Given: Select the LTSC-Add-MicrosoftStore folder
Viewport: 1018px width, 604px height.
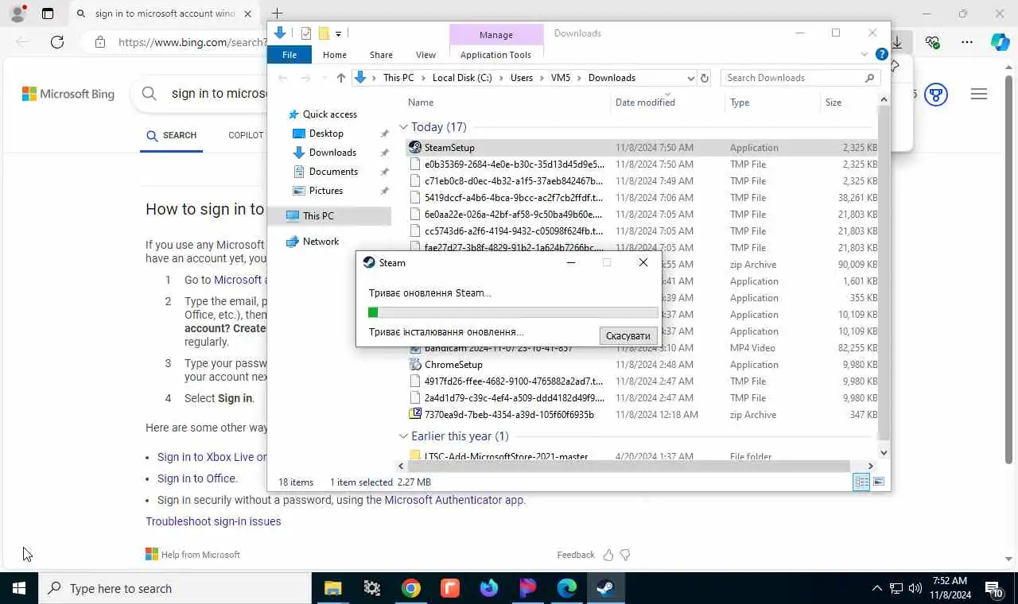Looking at the screenshot, I should tap(506, 456).
